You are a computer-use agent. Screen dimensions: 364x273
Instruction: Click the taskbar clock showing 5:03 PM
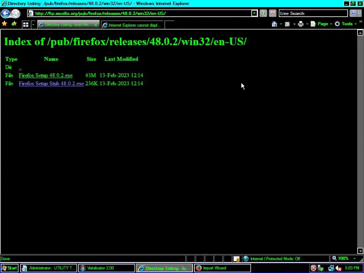pyautogui.click(x=352, y=268)
